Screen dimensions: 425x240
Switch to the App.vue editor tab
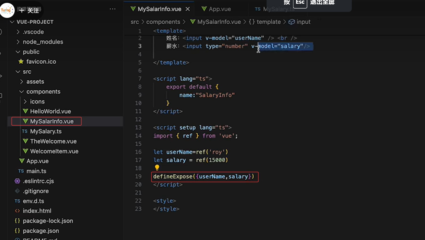click(x=216, y=9)
